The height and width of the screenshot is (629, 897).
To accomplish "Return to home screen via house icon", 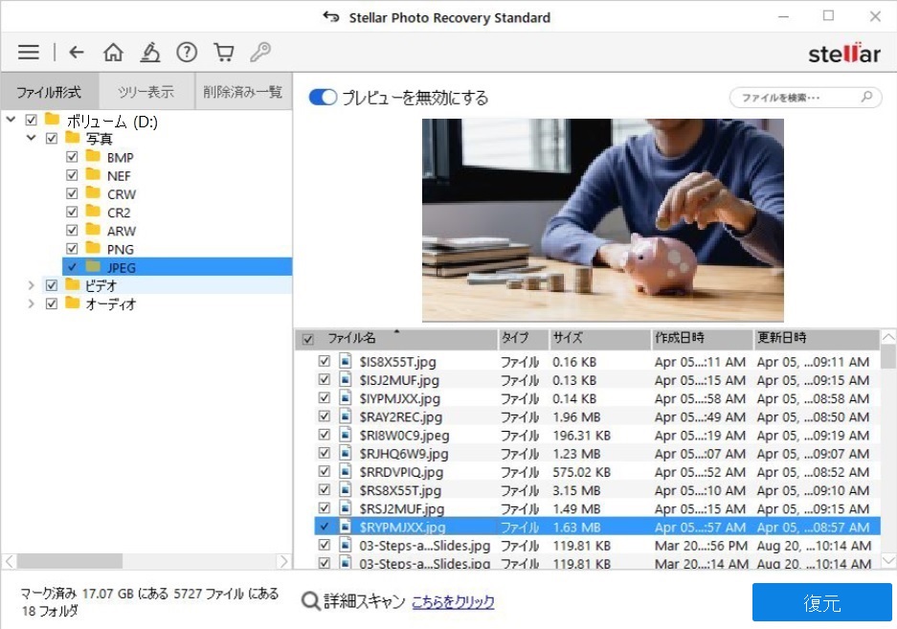I will click(x=113, y=52).
